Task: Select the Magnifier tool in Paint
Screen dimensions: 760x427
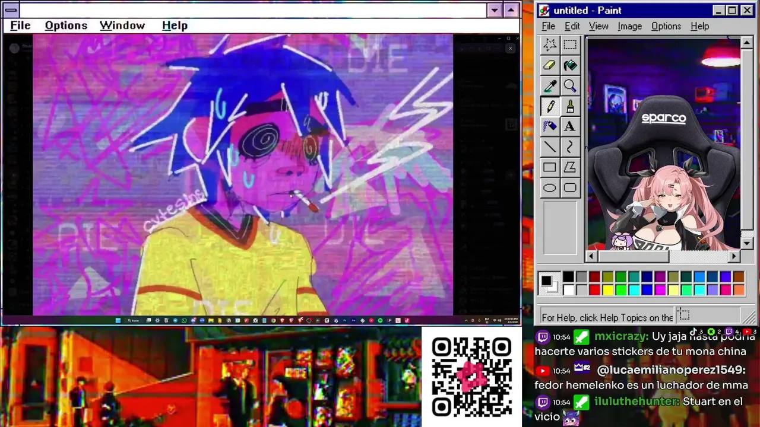Action: click(570, 86)
